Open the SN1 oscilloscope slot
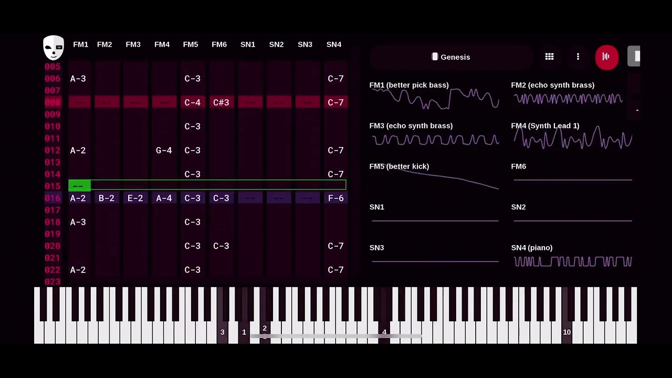 377,207
